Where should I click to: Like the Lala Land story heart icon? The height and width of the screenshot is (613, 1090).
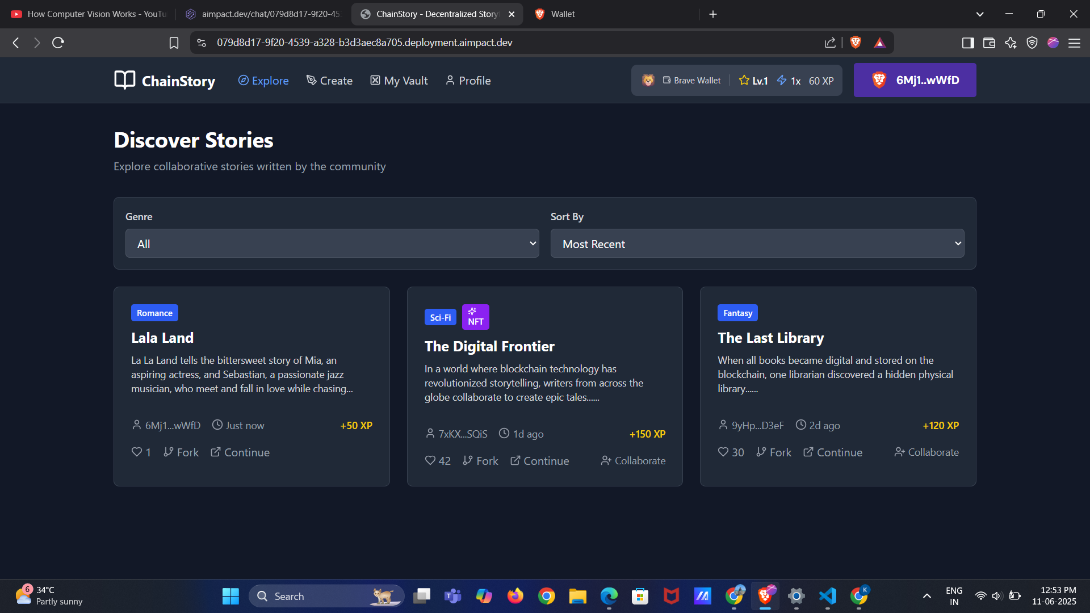click(x=137, y=452)
